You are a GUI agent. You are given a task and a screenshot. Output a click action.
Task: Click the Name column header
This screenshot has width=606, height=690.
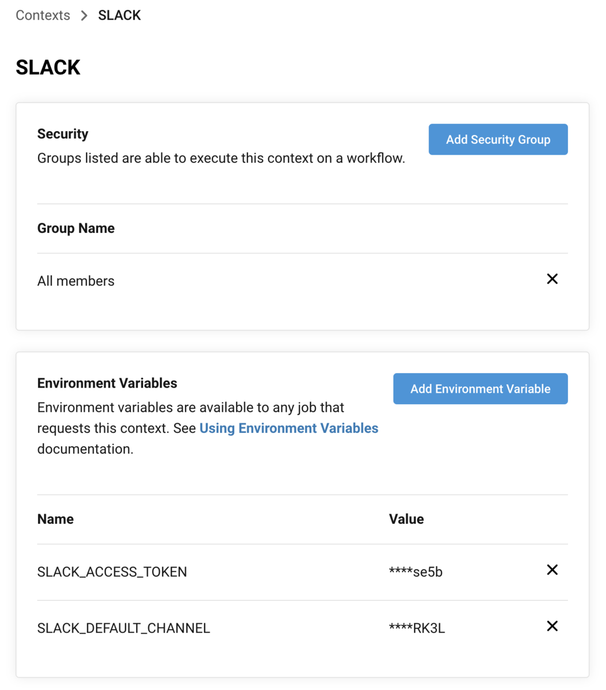coord(56,519)
